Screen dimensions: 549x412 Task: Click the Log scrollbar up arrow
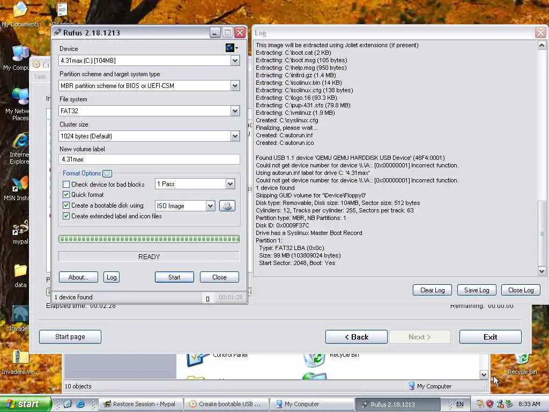tap(541, 46)
